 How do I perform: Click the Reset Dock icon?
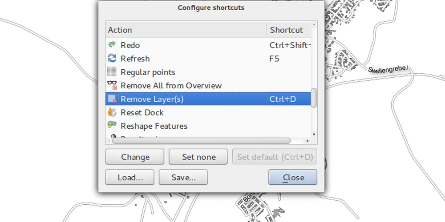tap(112, 112)
